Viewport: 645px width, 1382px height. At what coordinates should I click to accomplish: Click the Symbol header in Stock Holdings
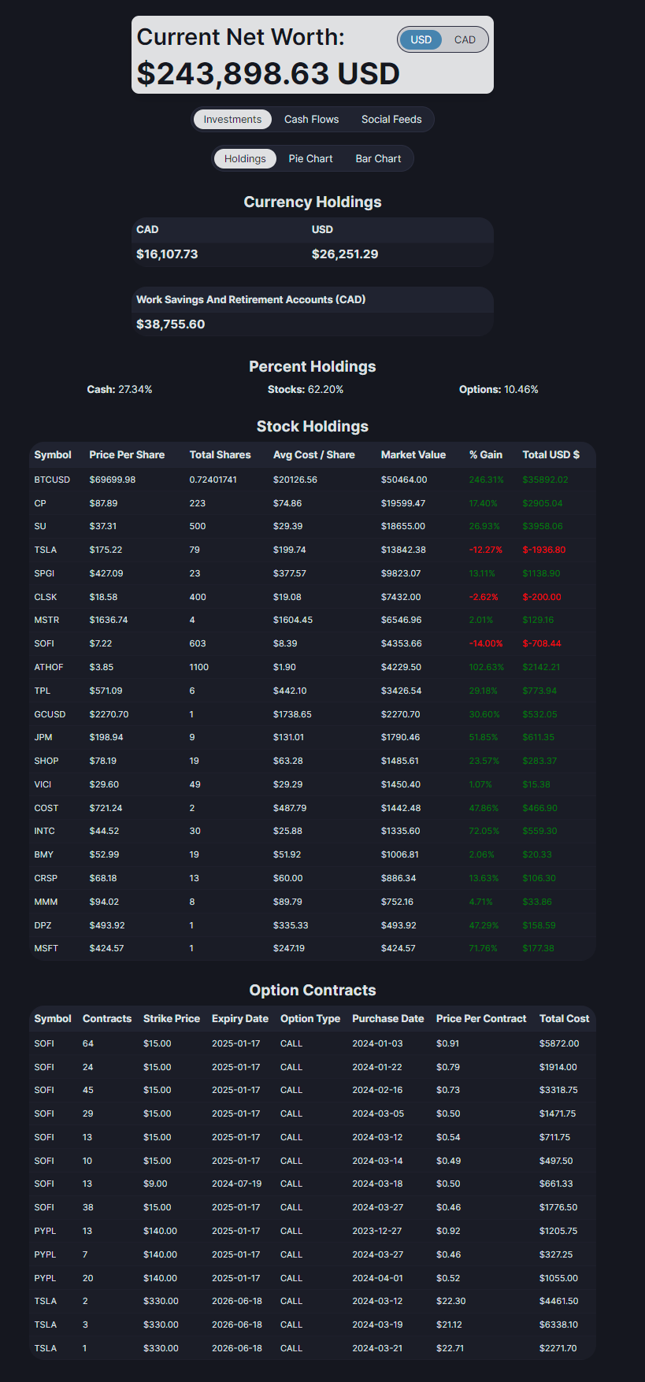(x=53, y=454)
